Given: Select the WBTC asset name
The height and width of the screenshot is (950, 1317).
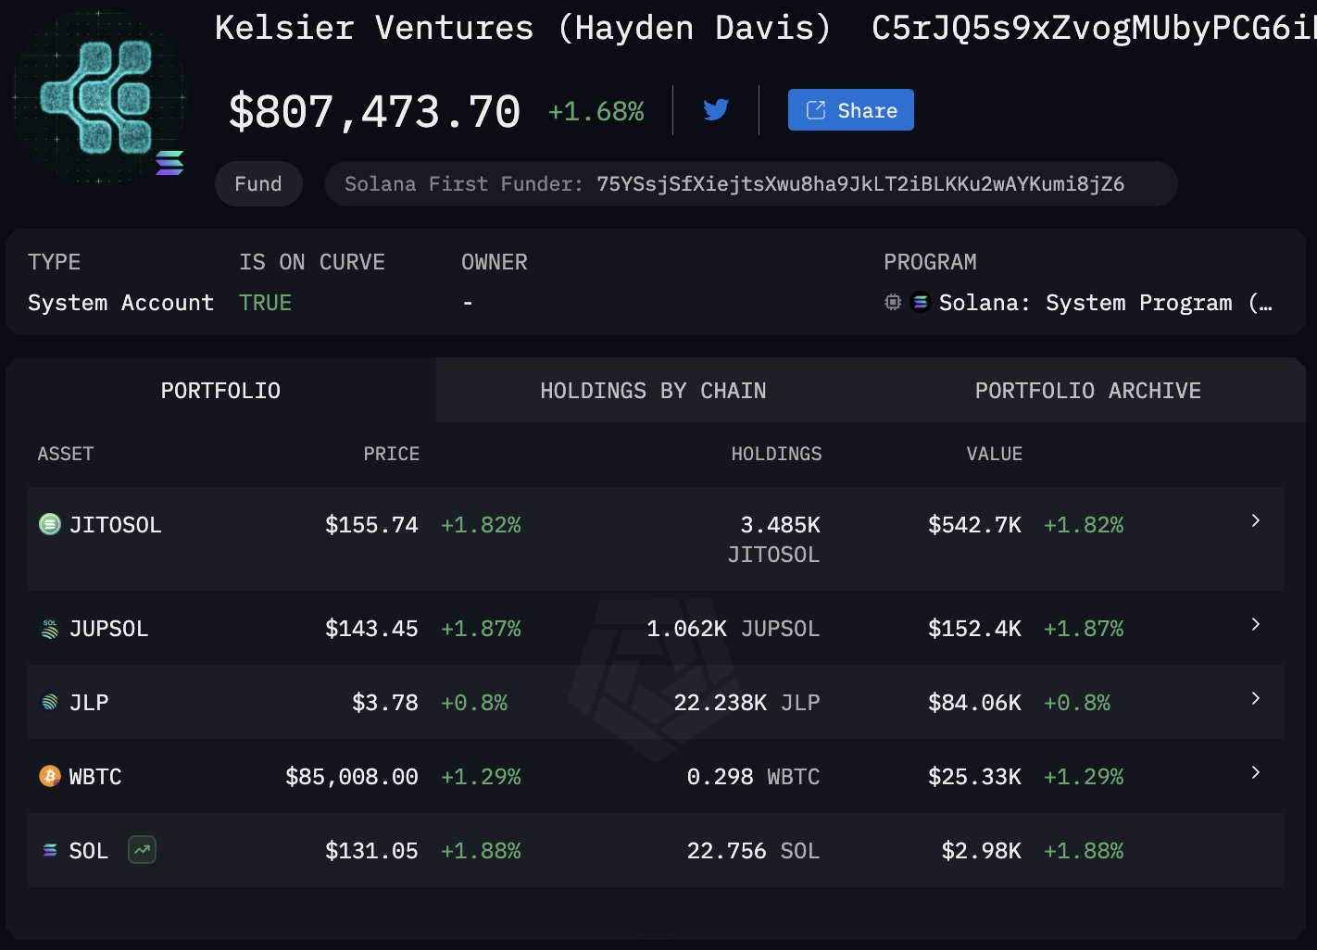Looking at the screenshot, I should click(x=95, y=777).
